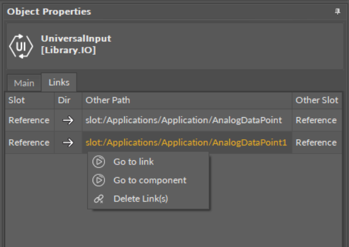Image resolution: width=349 pixels, height=247 pixels.
Task: Select the Links tab
Action: point(59,83)
